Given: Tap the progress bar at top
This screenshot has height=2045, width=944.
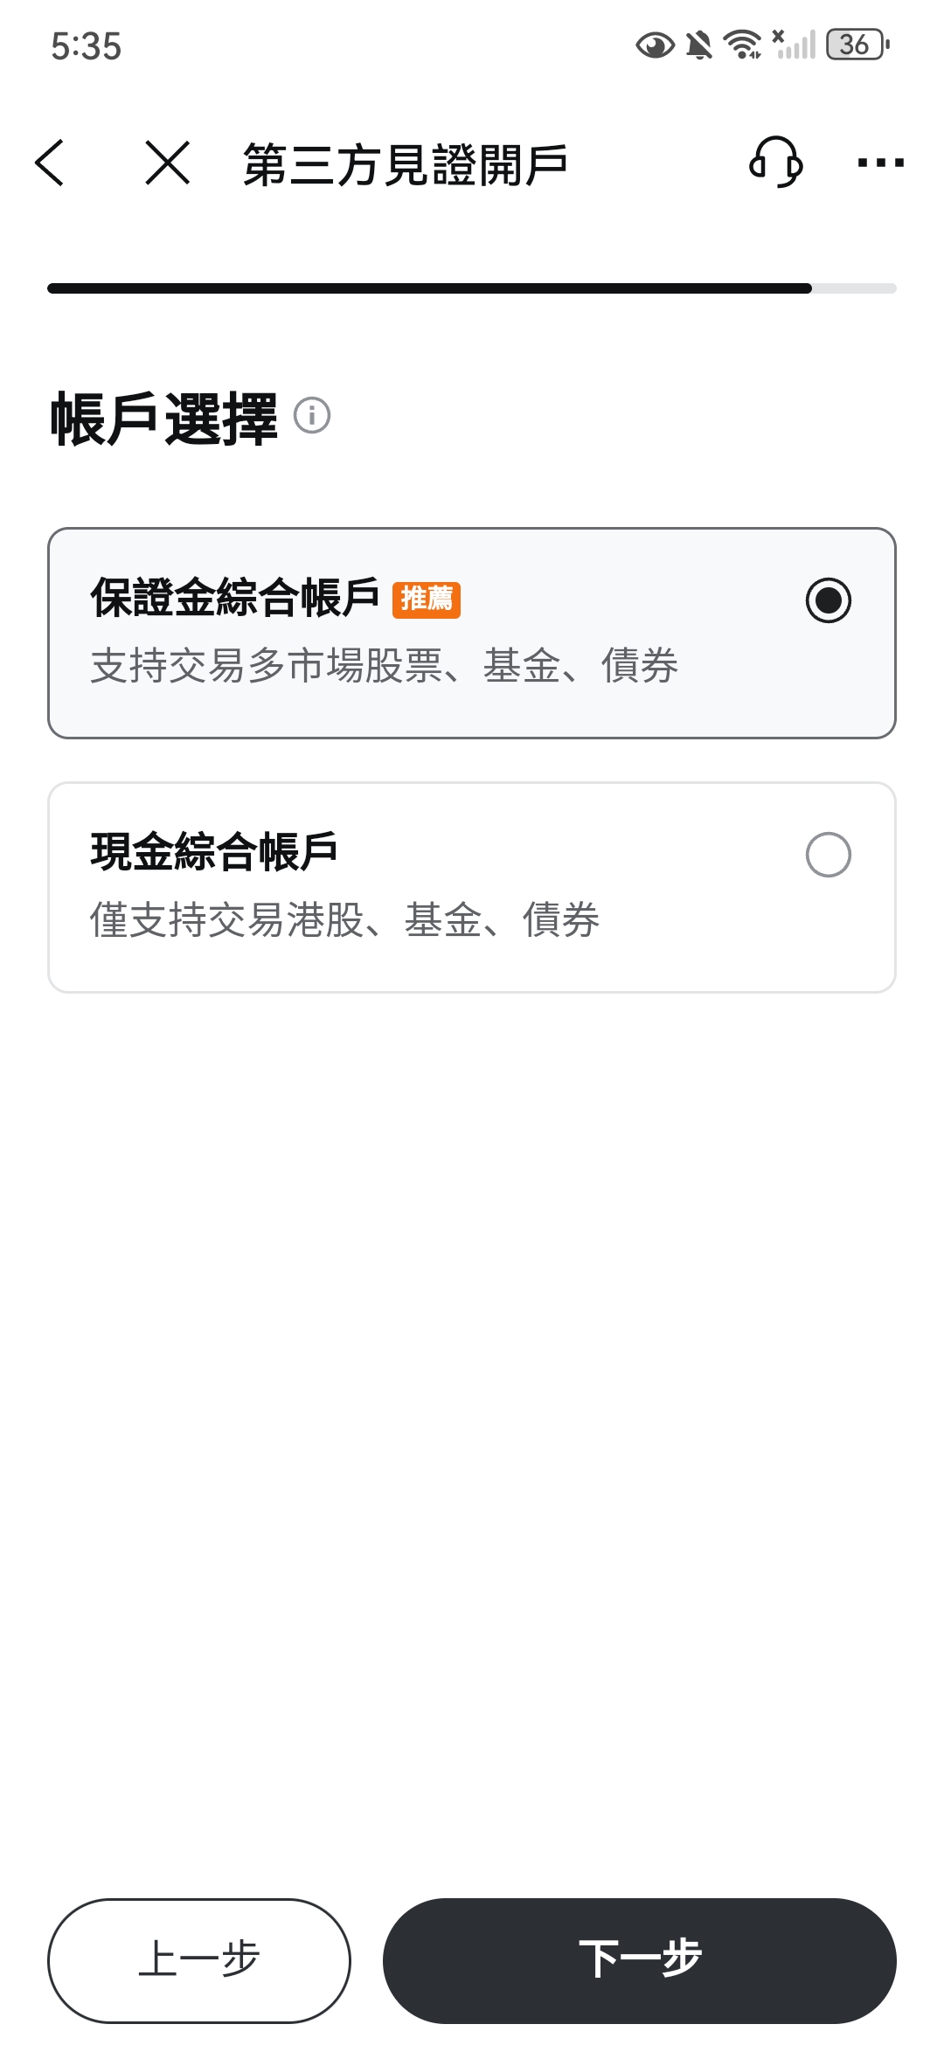Looking at the screenshot, I should (x=472, y=288).
